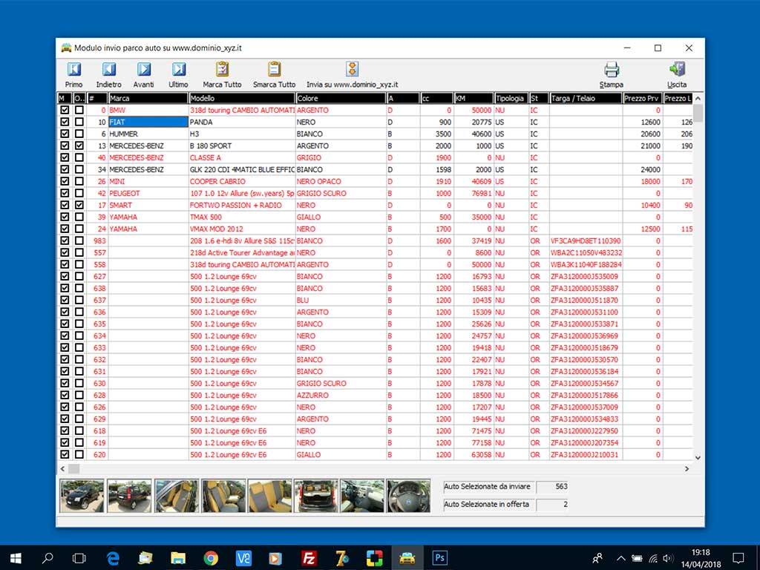Sort by Tipologia column header
The width and height of the screenshot is (760, 570).
pyautogui.click(x=511, y=99)
